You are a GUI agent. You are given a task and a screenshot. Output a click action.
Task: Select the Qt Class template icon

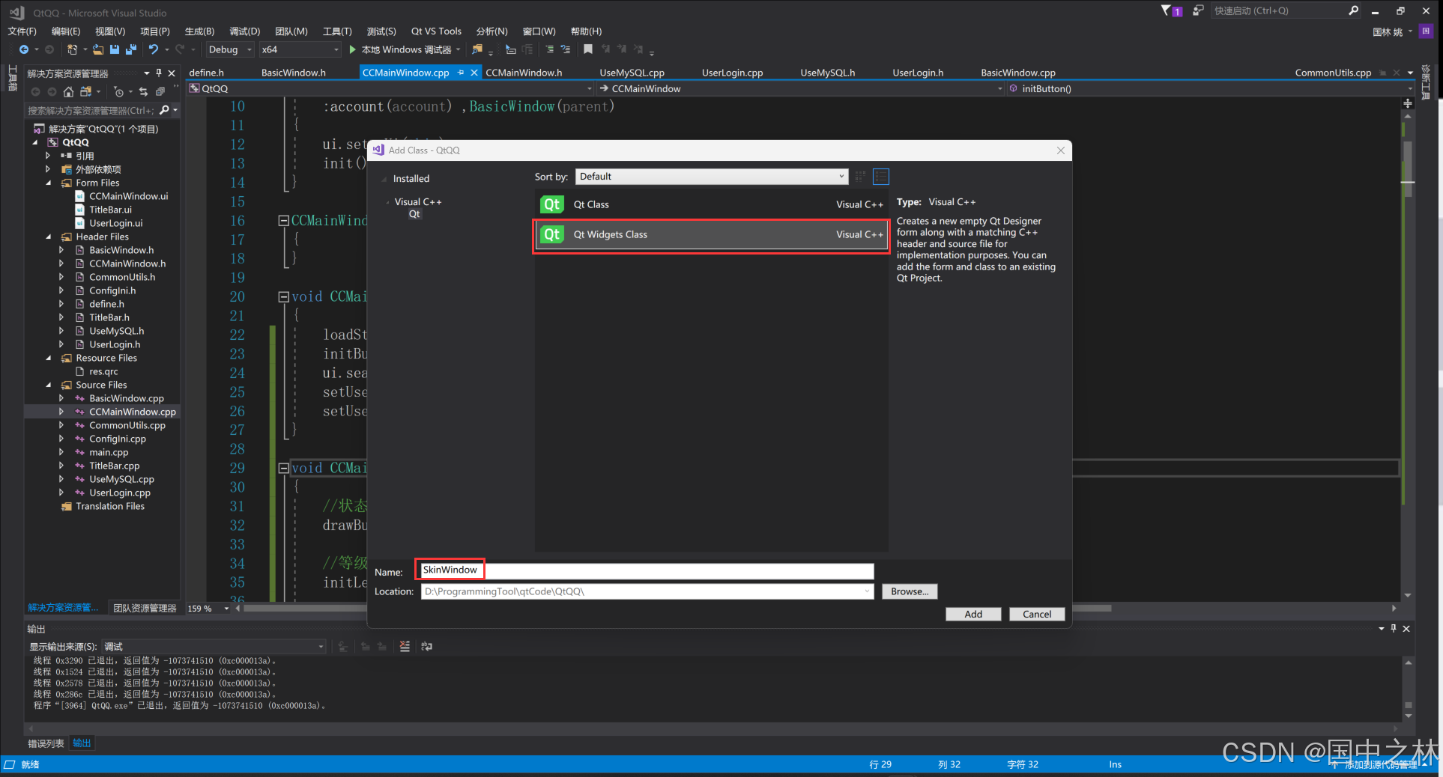coord(552,204)
